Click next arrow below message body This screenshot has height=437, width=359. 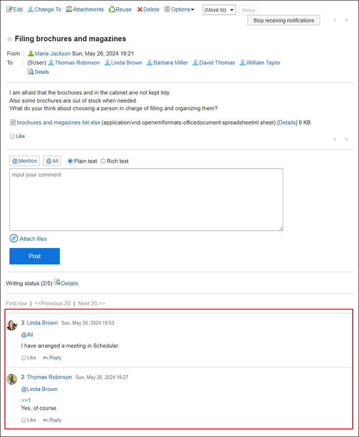click(347, 140)
